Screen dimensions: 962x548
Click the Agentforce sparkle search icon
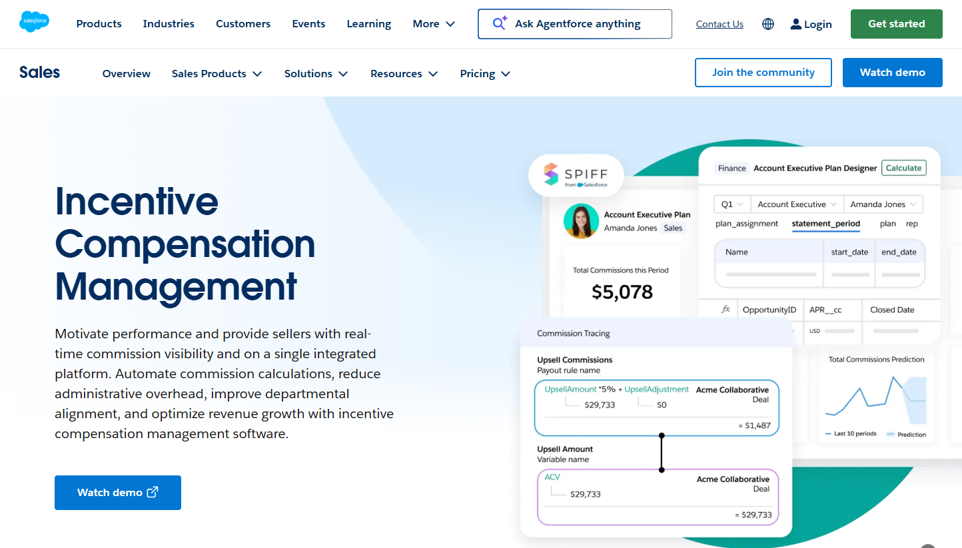[500, 23]
